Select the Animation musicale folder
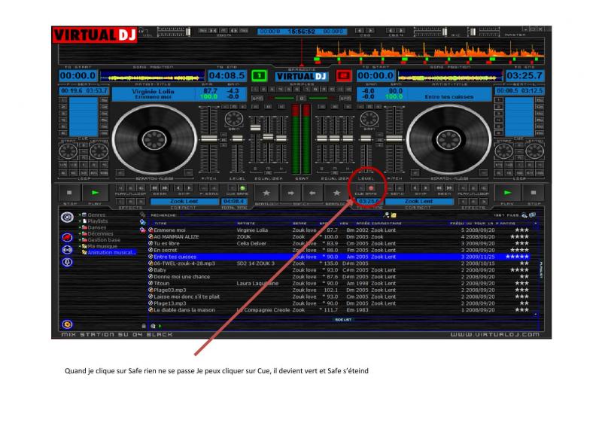602x426 pixels. tap(114, 251)
